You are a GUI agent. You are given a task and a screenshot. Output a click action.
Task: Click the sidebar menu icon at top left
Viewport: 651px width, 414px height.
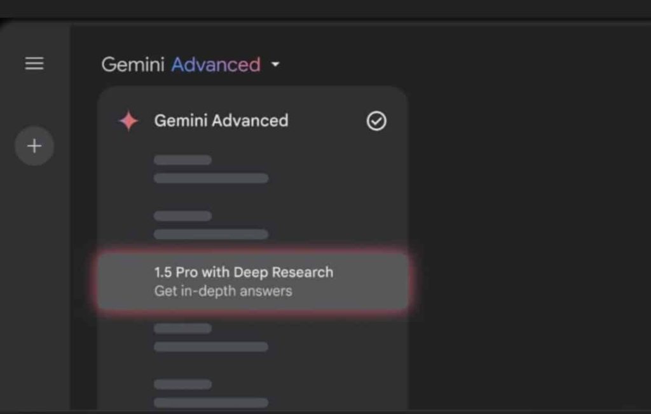tap(34, 63)
